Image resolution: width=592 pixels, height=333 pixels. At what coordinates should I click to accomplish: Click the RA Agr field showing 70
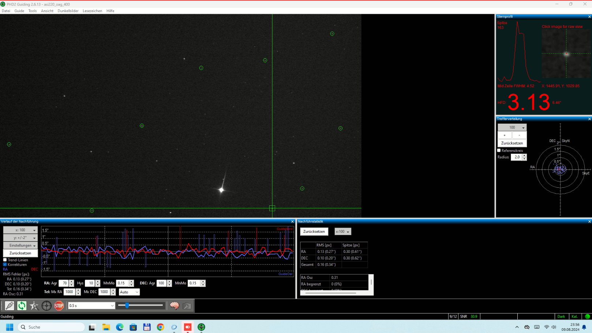tap(64, 283)
